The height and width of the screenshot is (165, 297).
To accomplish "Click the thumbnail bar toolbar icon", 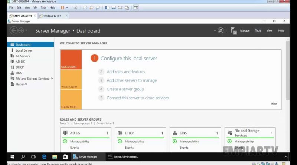I will click(x=114, y=7).
